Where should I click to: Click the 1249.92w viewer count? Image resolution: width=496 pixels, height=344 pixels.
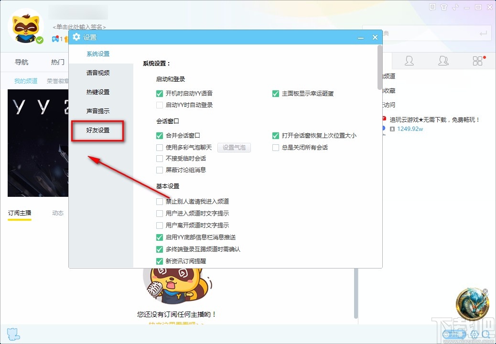point(410,129)
